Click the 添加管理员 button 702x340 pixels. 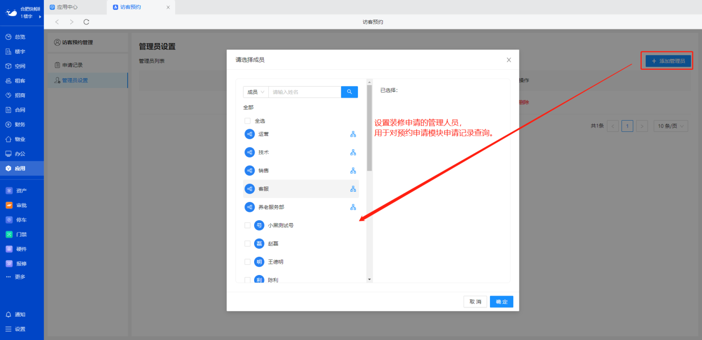click(668, 61)
